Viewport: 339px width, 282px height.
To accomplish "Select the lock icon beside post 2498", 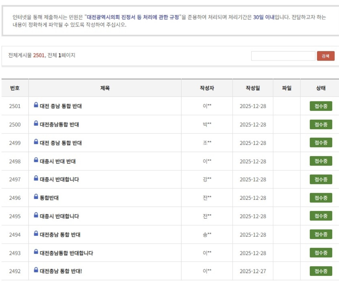I will pyautogui.click(x=36, y=160).
